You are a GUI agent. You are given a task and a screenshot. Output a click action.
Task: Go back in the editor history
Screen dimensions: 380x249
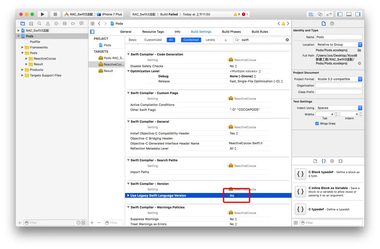click(x=99, y=24)
